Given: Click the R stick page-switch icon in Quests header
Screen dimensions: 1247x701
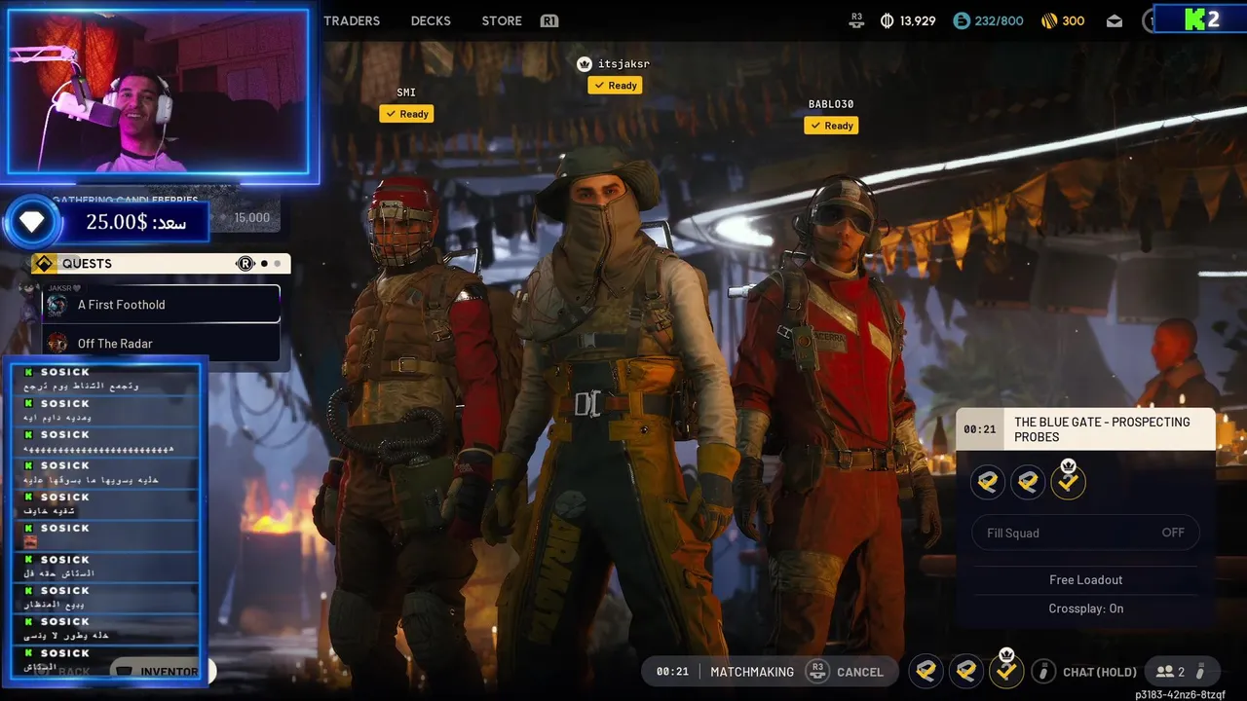Looking at the screenshot, I should pos(246,263).
